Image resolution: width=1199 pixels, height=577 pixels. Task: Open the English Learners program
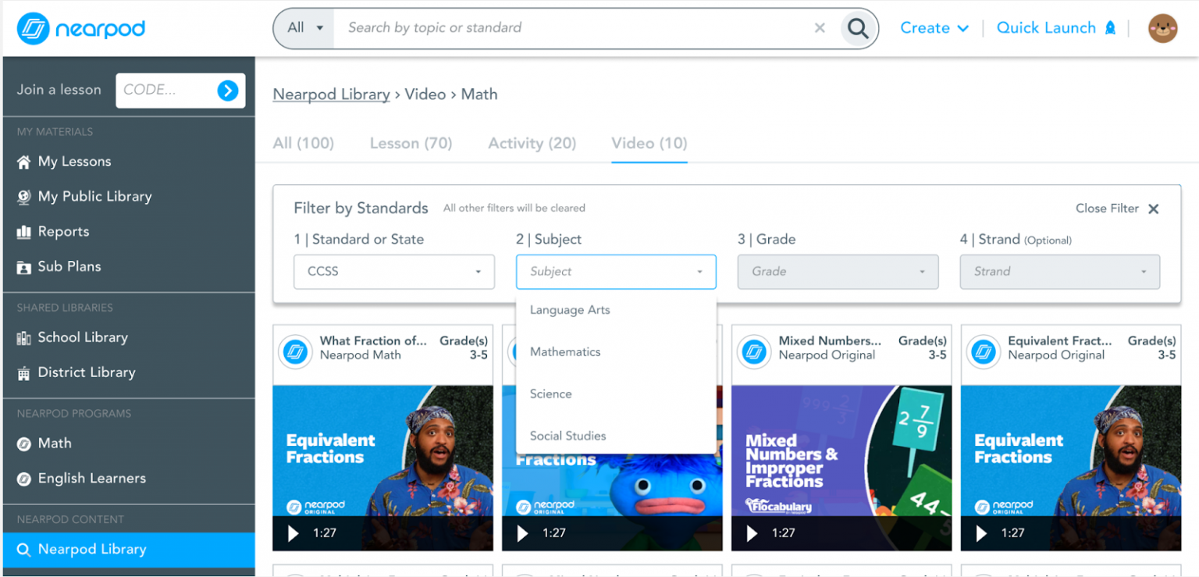[x=92, y=478]
